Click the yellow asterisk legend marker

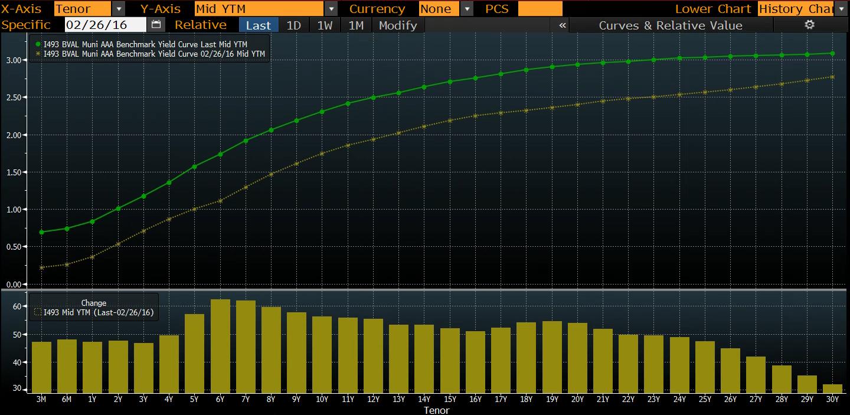pyautogui.click(x=37, y=54)
